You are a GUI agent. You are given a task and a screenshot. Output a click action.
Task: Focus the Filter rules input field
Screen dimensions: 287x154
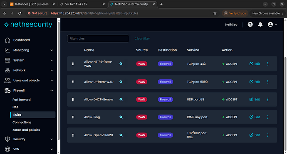coord(98,39)
